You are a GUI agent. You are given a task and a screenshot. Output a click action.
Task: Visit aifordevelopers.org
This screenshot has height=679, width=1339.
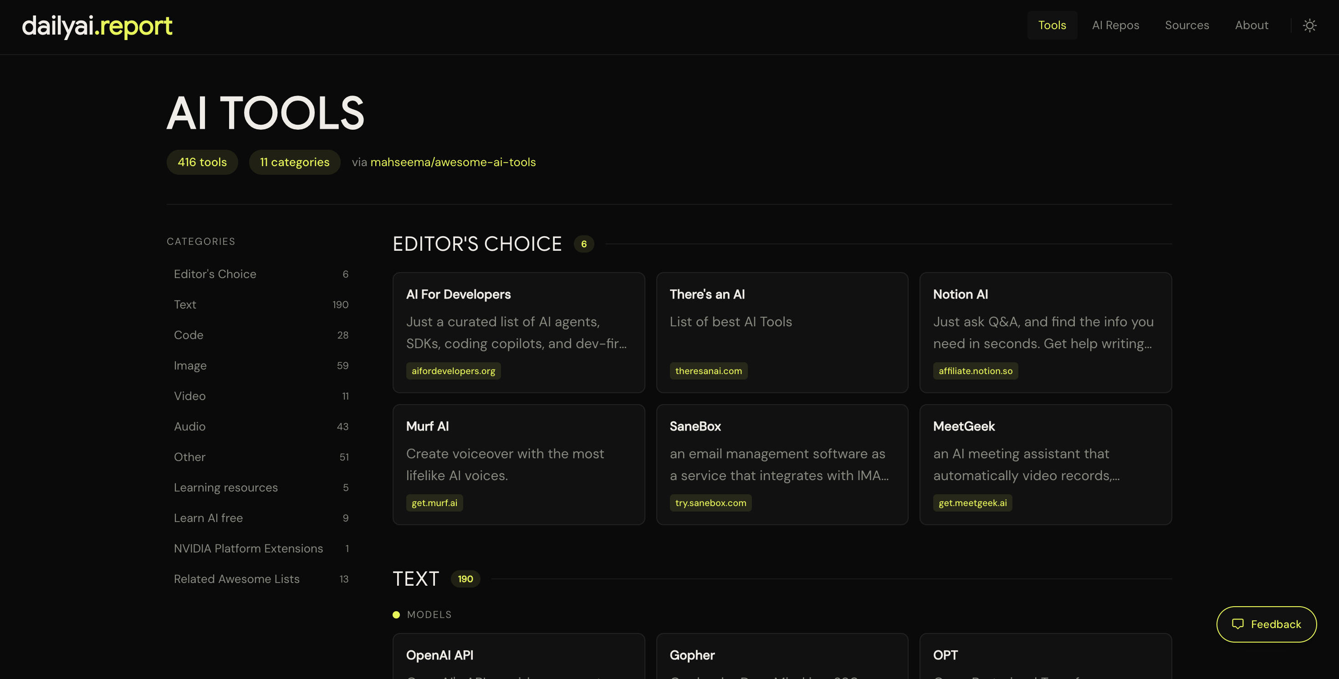pyautogui.click(x=453, y=370)
